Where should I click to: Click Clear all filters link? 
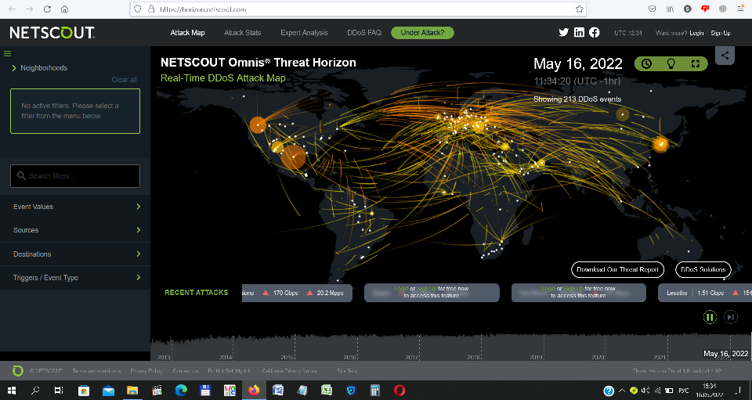click(x=125, y=80)
